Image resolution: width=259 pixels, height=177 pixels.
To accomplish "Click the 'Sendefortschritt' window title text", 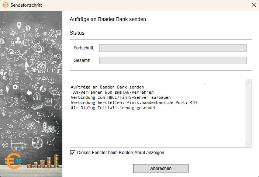I will 26,5.
